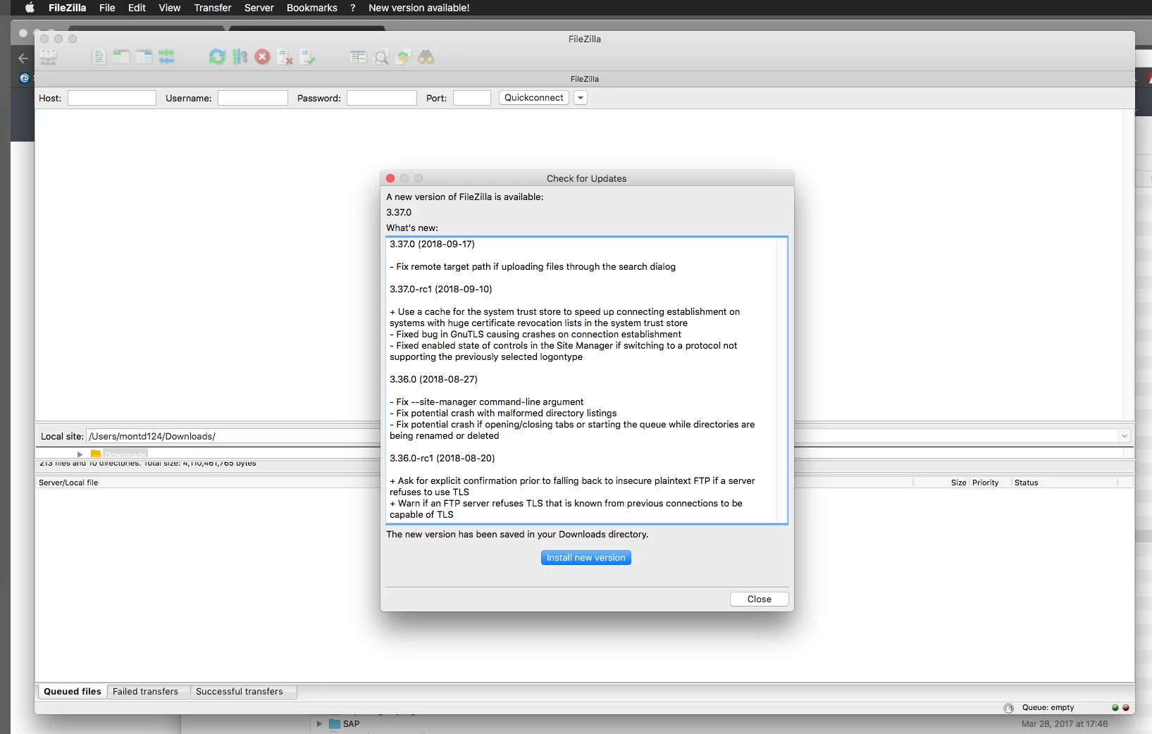Click the Port input field
The image size is (1152, 734).
click(x=472, y=98)
